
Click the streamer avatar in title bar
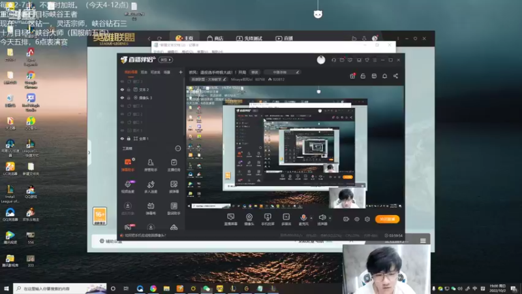tap(321, 59)
